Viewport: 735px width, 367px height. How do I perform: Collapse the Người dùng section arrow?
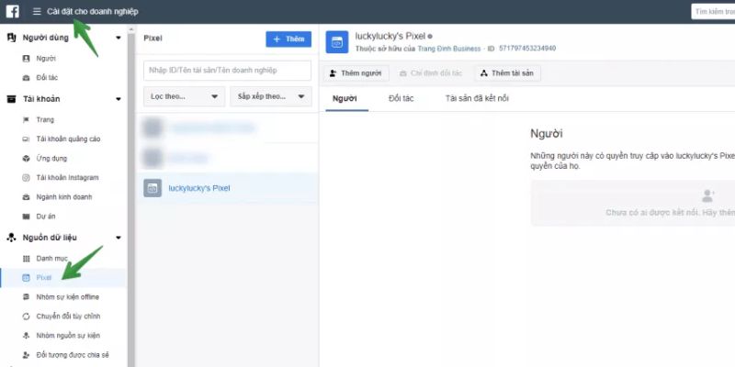(x=119, y=38)
